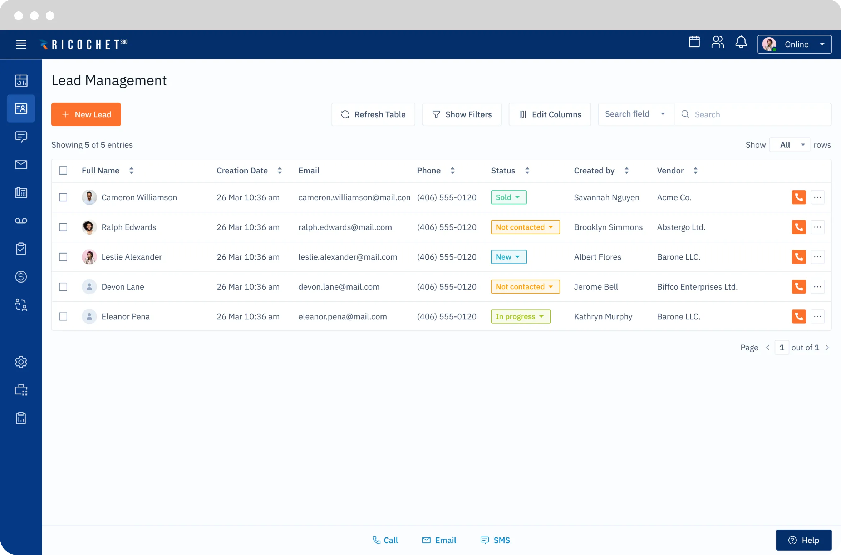The height and width of the screenshot is (555, 841).
Task: Click Show Filters
Action: click(x=462, y=114)
